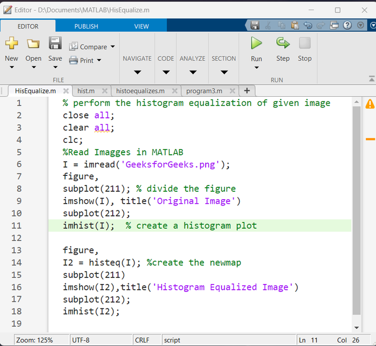Click the Open folder icon
This screenshot has width=376, height=346.
(x=33, y=44)
